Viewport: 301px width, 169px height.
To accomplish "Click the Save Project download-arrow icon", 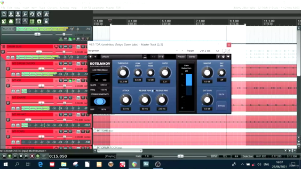I will pos(18,14).
